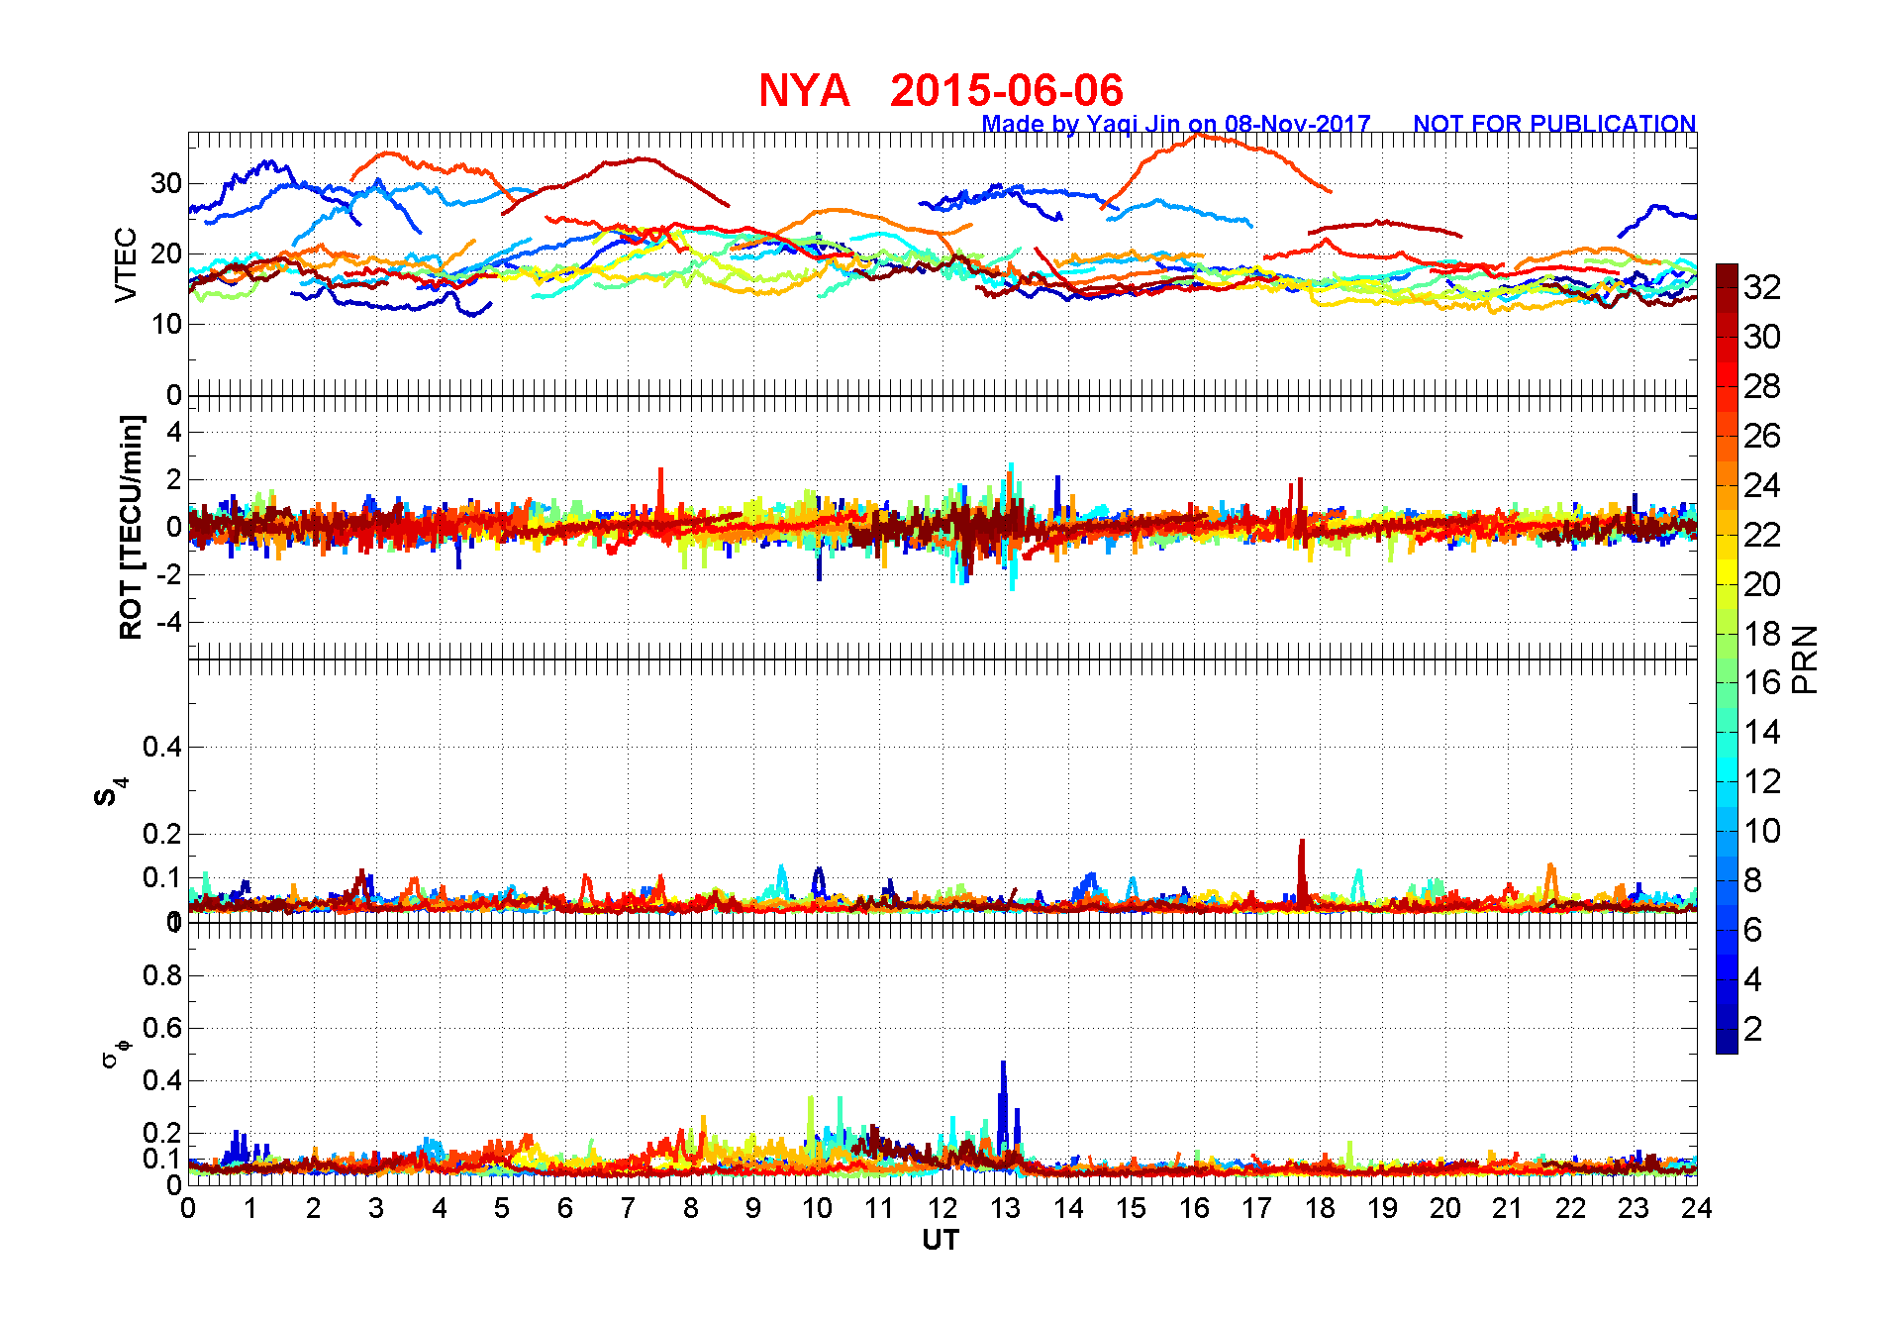Click the UT axis tick 23
Screen dimensions: 1885x1317
pyautogui.click(x=1634, y=1208)
